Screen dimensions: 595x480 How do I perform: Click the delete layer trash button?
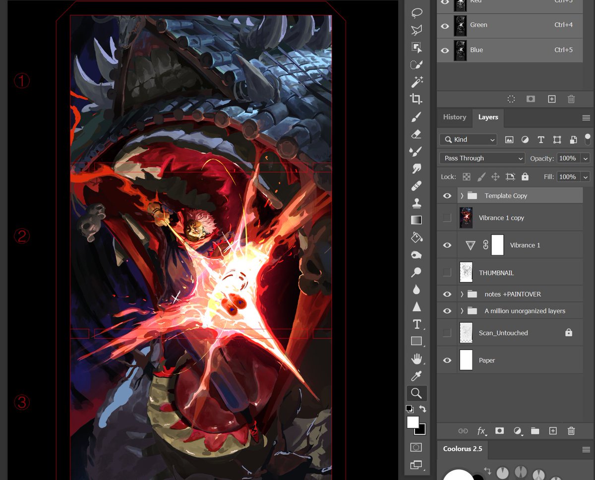pos(571,431)
